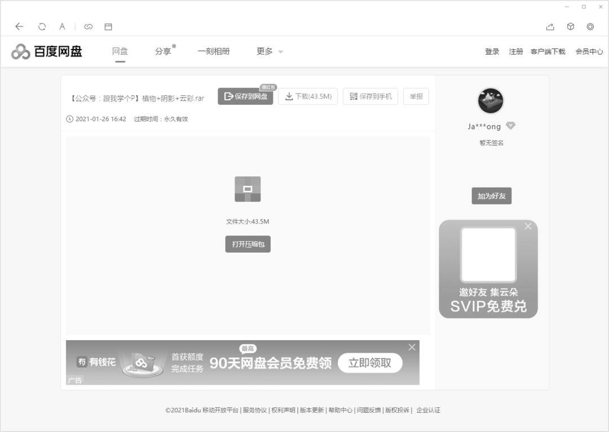Screen dimensions: 609x432
Task: Open the 一刻相册 tab
Action: click(x=214, y=51)
